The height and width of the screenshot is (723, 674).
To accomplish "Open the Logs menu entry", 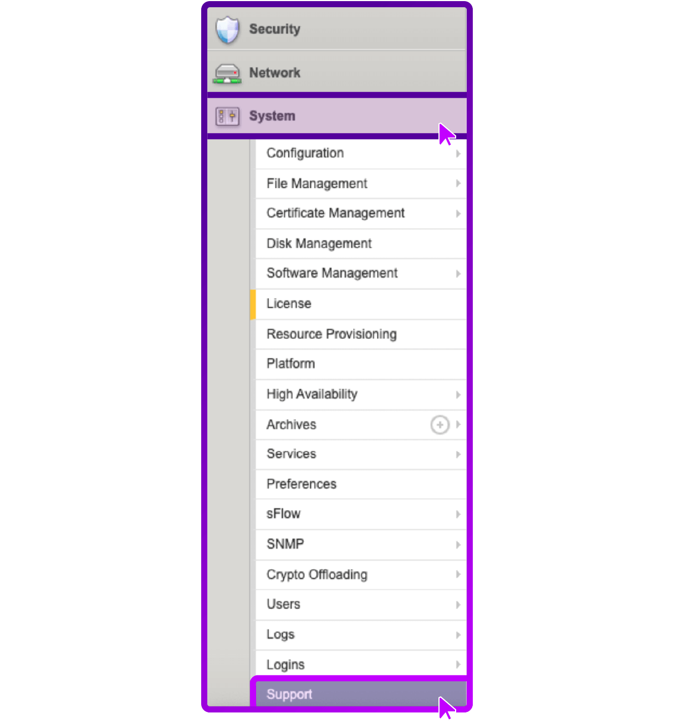I will 361,635.
